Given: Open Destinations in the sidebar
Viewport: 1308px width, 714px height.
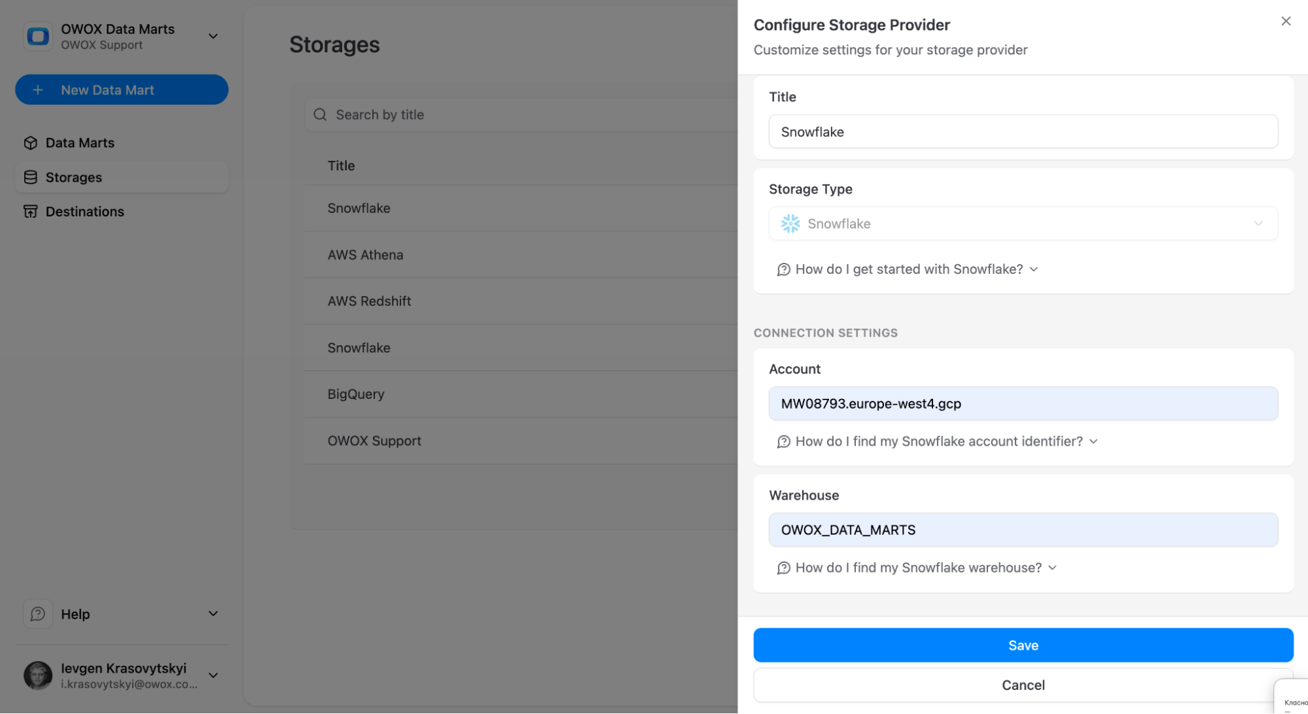Looking at the screenshot, I should click(85, 211).
